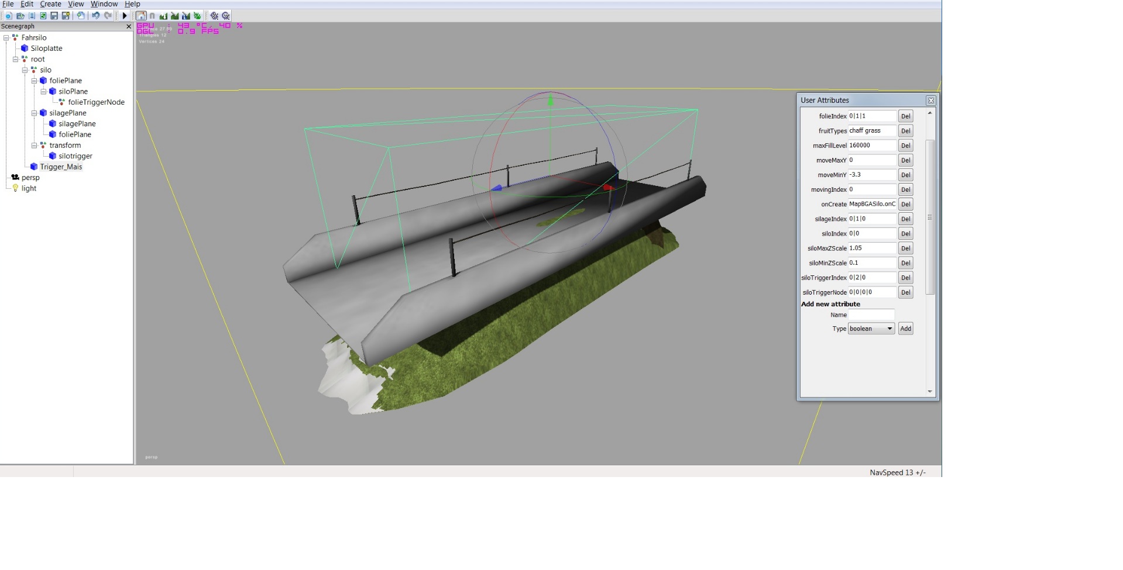Click the second checkered circle toolbar icon
The height and width of the screenshot is (570, 1123).
[225, 16]
